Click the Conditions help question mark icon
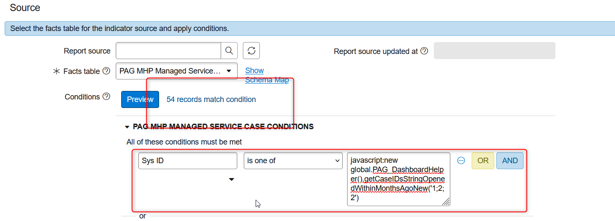Screen dimensions: 615x221 coord(106,97)
